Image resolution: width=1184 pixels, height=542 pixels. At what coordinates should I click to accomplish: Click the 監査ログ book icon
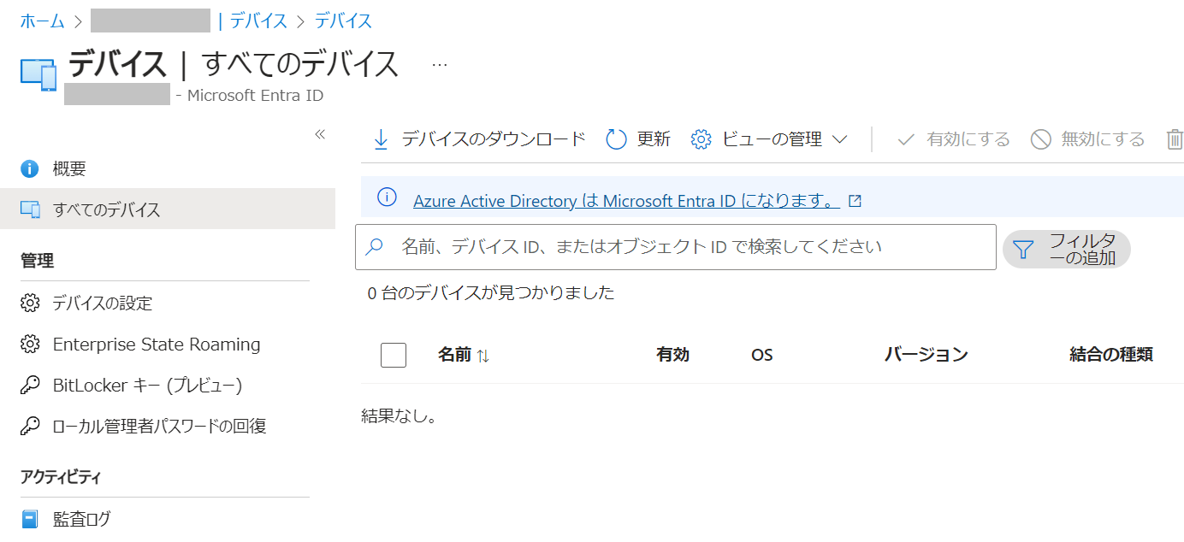[30, 519]
